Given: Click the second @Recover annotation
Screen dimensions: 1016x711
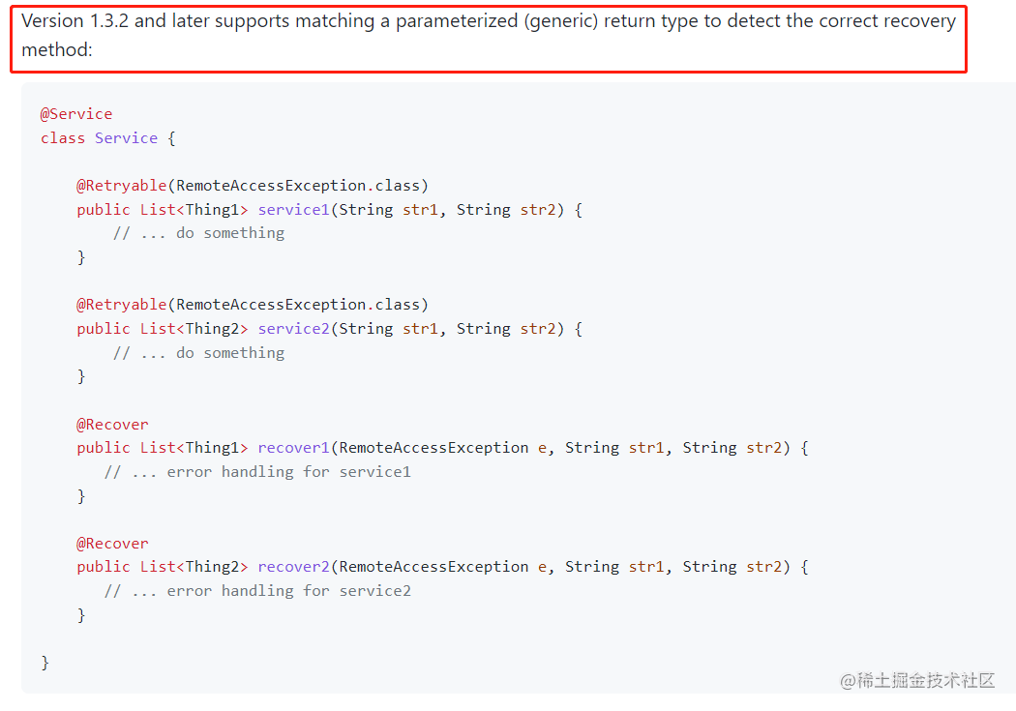Looking at the screenshot, I should coord(112,544).
